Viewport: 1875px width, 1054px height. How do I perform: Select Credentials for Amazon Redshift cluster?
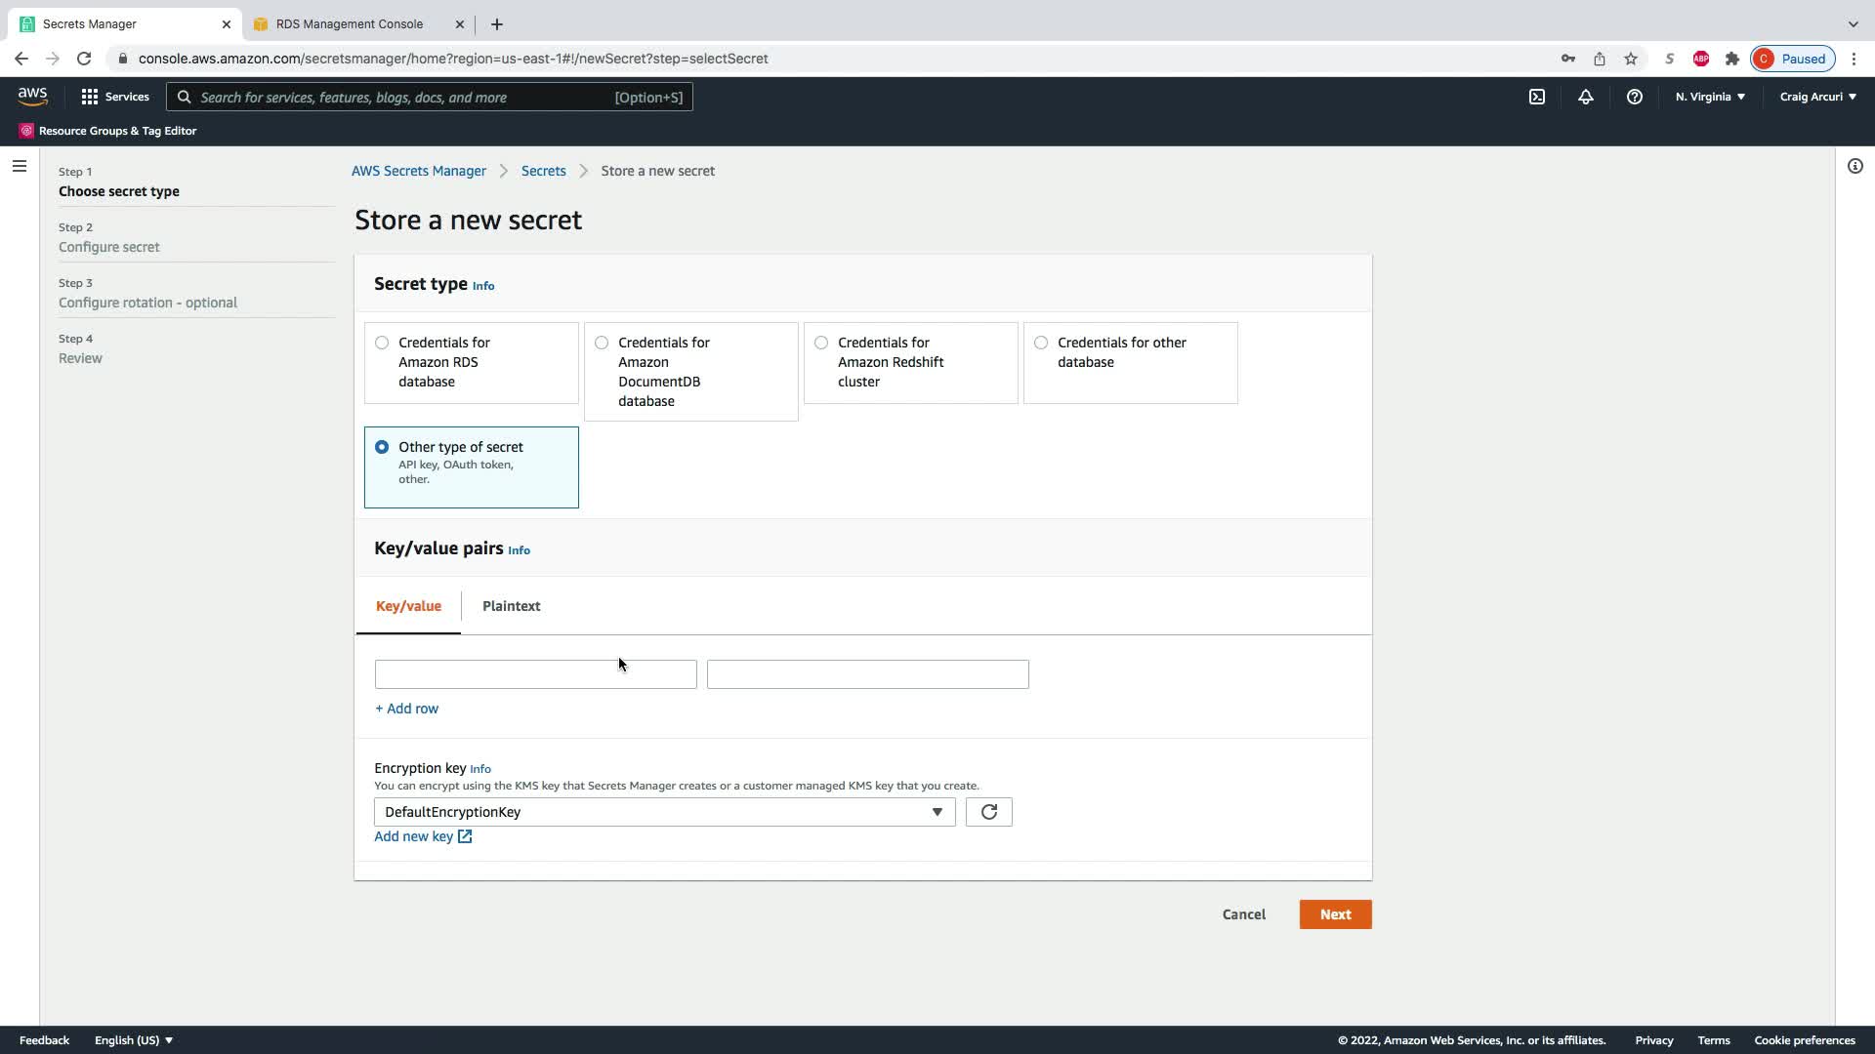pos(821,343)
